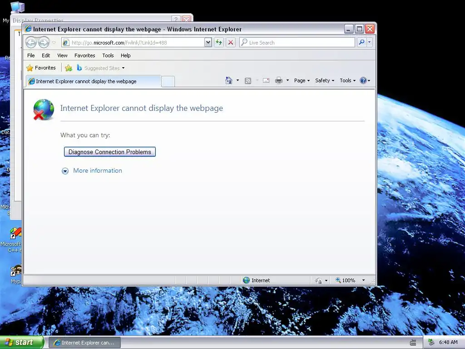465x349 pixels.
Task: Click the globe with red X error icon
Action: (44, 110)
